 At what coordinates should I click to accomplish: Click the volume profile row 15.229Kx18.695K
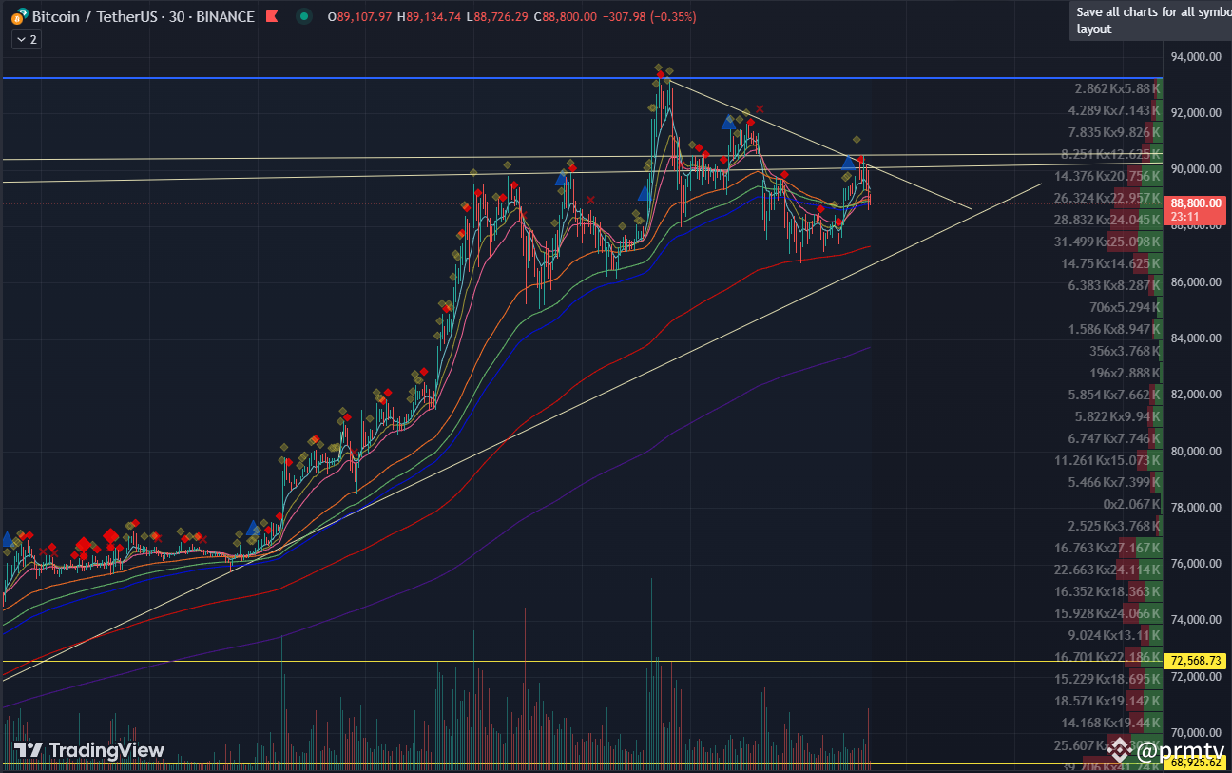click(1107, 679)
